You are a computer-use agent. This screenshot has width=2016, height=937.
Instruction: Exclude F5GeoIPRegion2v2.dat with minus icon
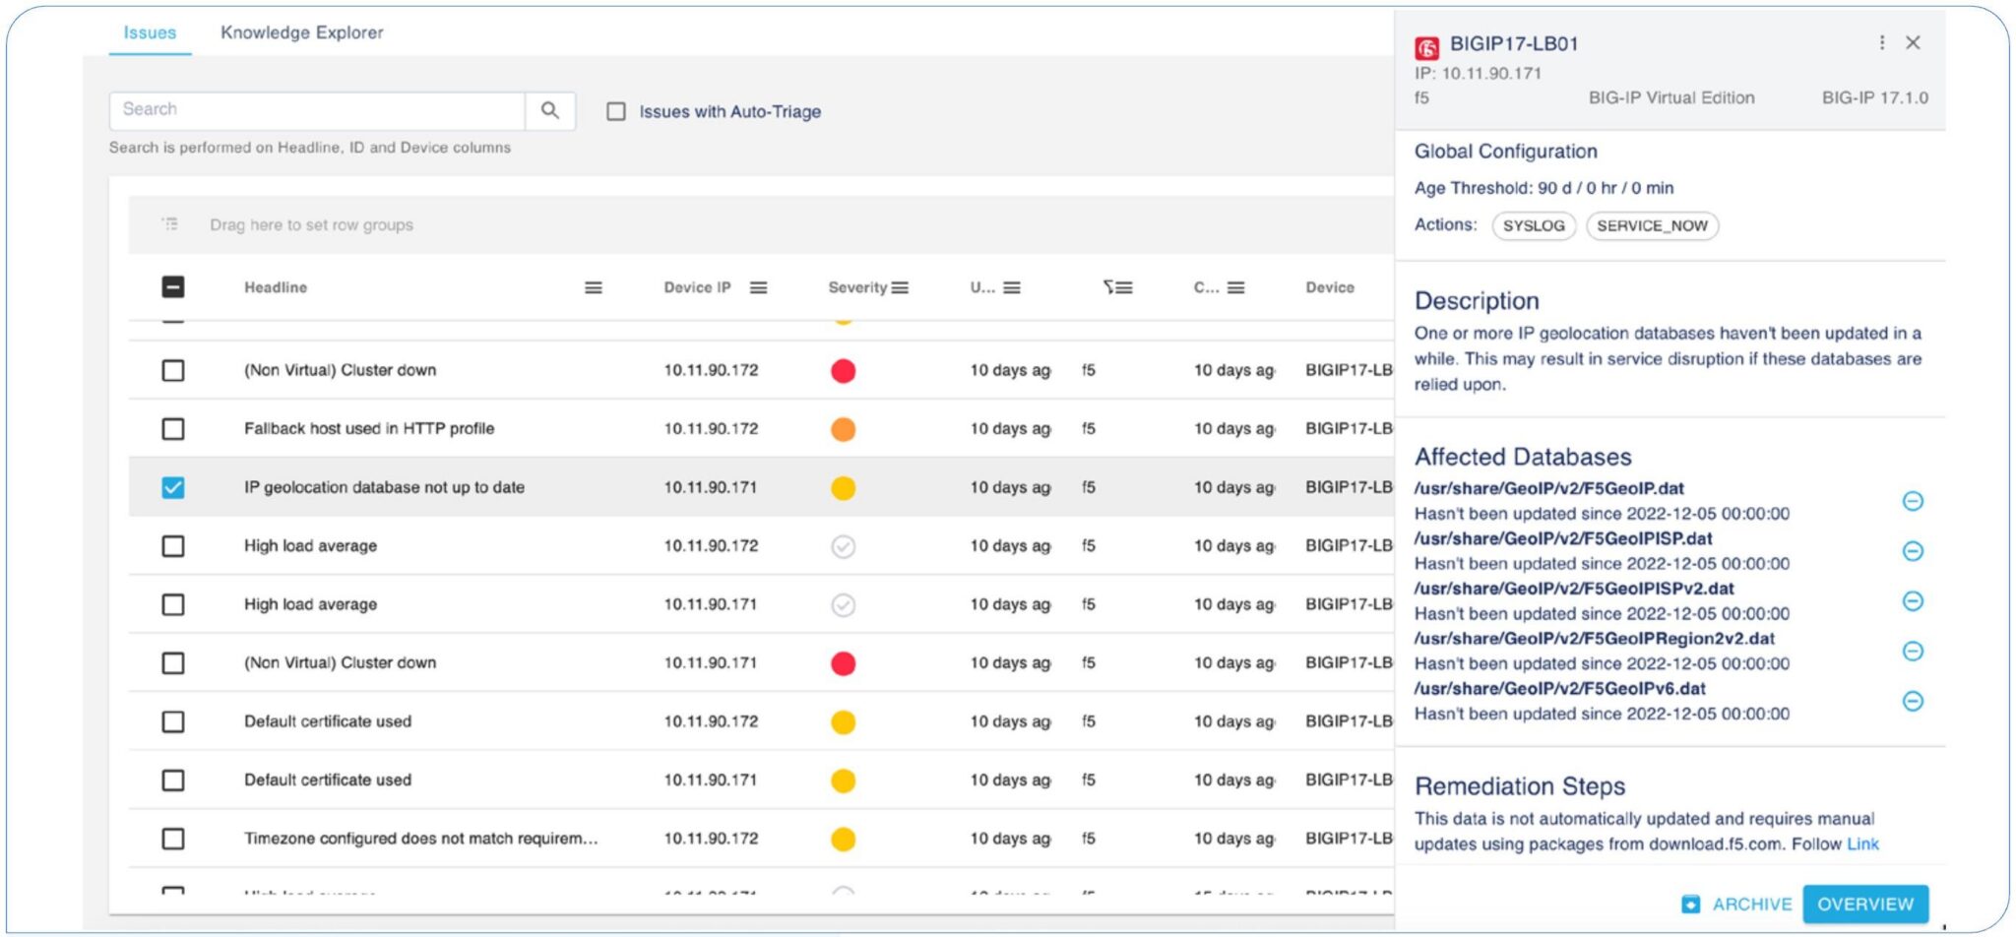pos(1913,651)
